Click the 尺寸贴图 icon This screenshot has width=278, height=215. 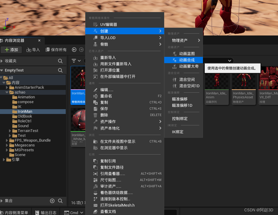click(x=95, y=180)
